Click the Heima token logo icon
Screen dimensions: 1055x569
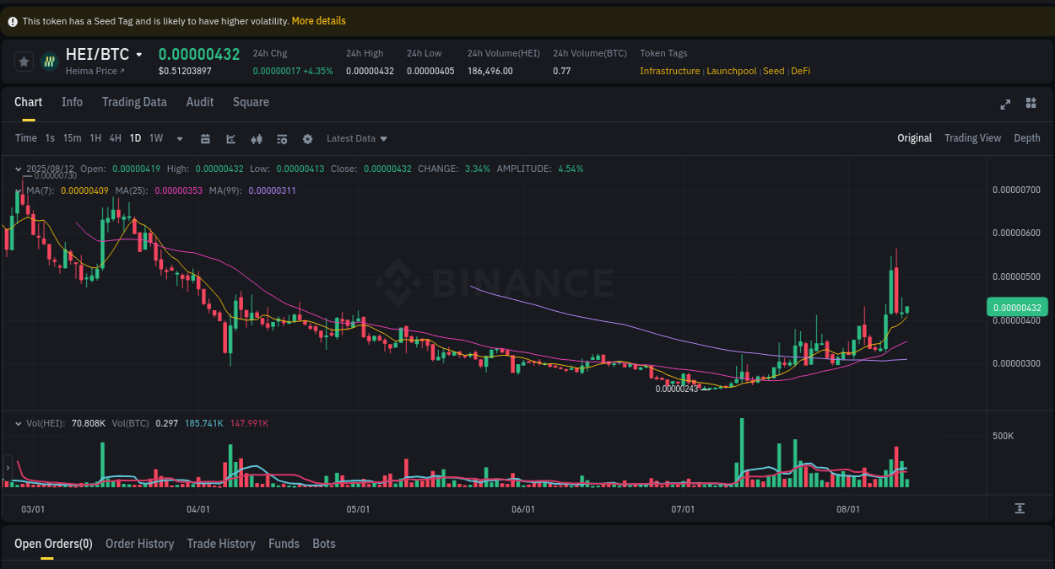(x=49, y=61)
